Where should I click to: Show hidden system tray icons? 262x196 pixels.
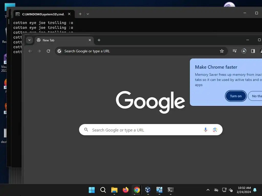pos(208,190)
